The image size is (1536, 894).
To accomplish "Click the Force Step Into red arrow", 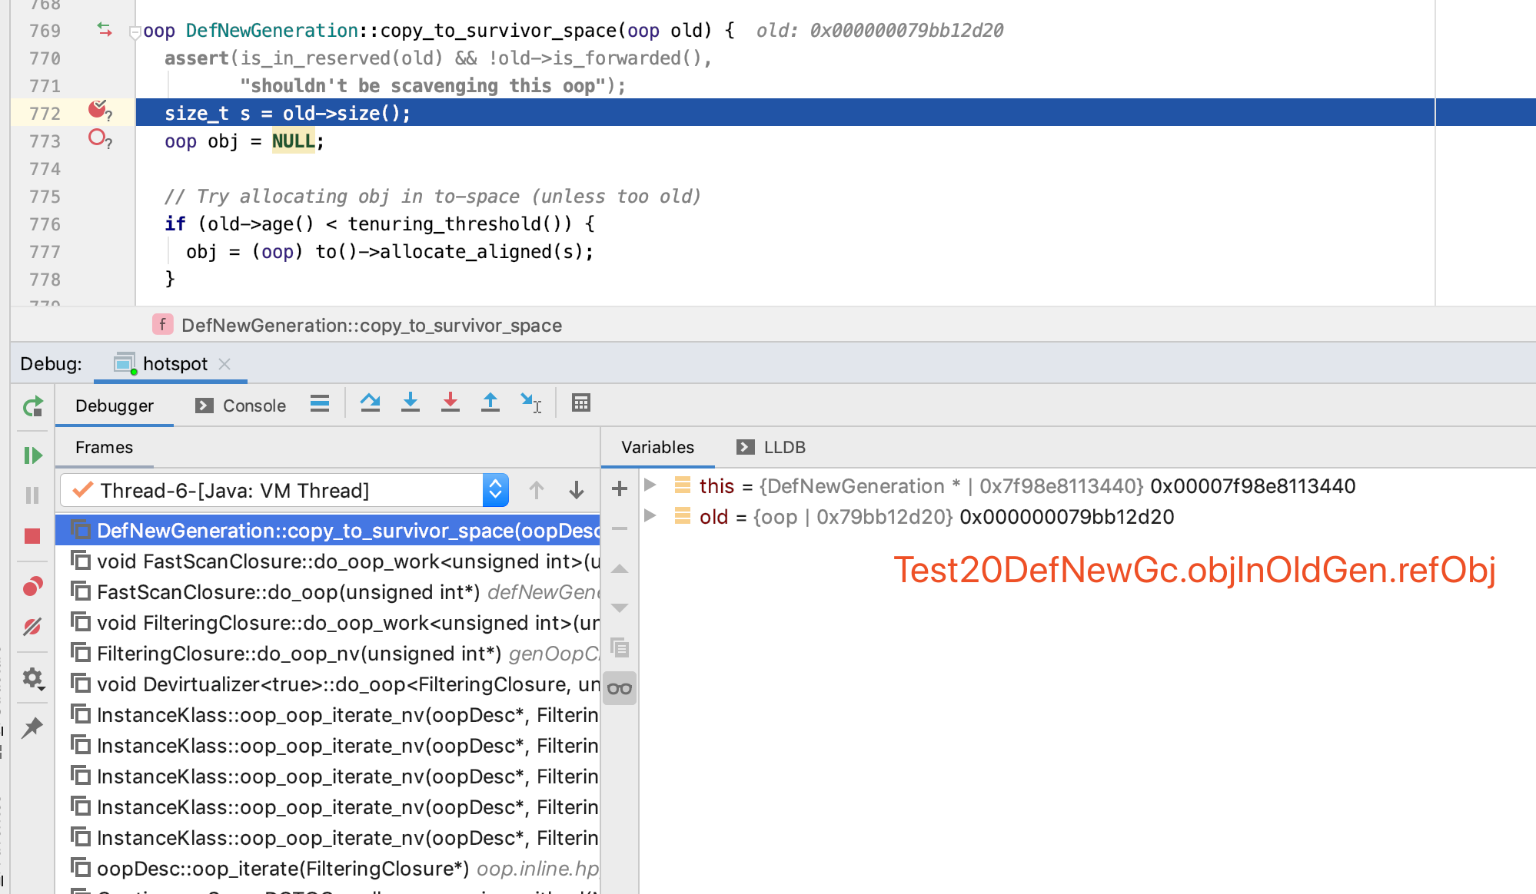I will point(450,403).
